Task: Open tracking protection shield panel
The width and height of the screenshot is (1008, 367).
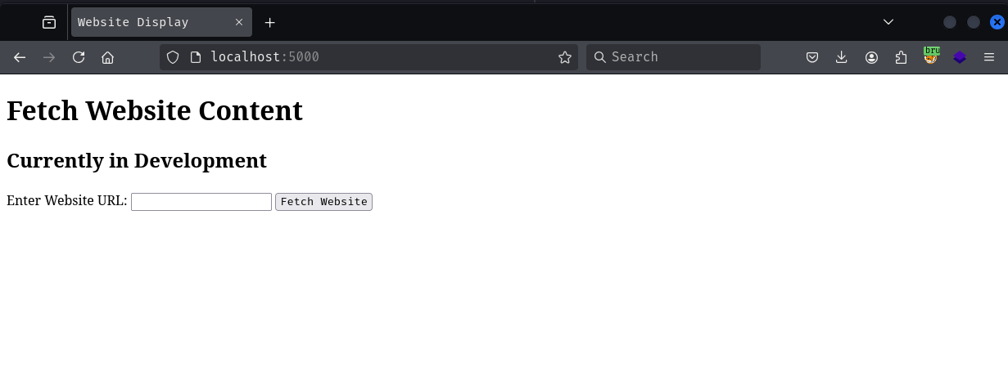Action: (173, 57)
